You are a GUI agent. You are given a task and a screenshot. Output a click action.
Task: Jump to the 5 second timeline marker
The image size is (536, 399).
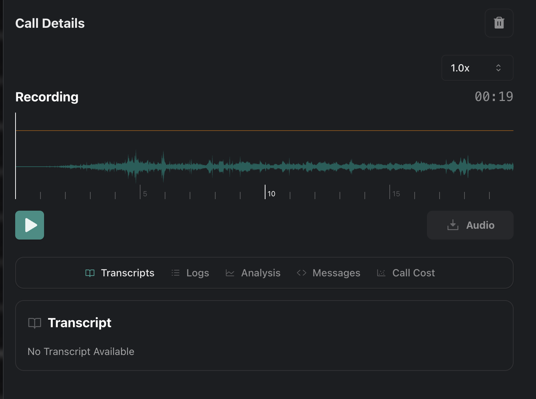click(x=141, y=193)
